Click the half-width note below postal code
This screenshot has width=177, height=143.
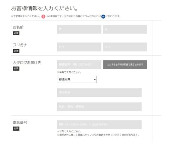pos(69,72)
